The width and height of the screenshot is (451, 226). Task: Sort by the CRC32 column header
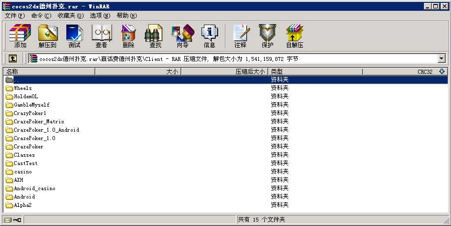point(405,72)
